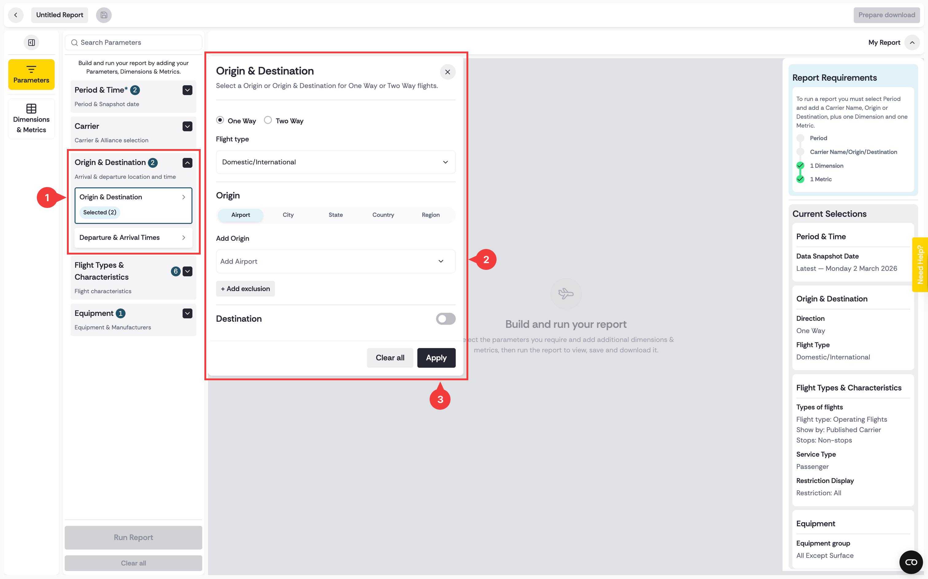Click the search magnifier icon

tap(74, 43)
